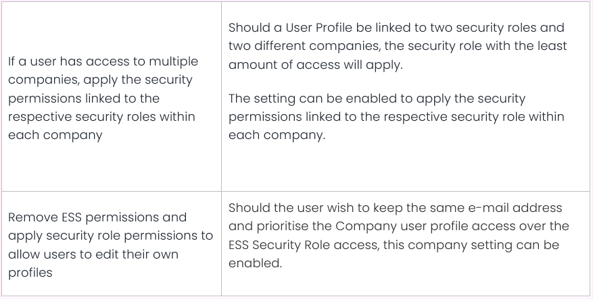Click the word "enabled." ending the last row
The image size is (593, 299).
[254, 263]
